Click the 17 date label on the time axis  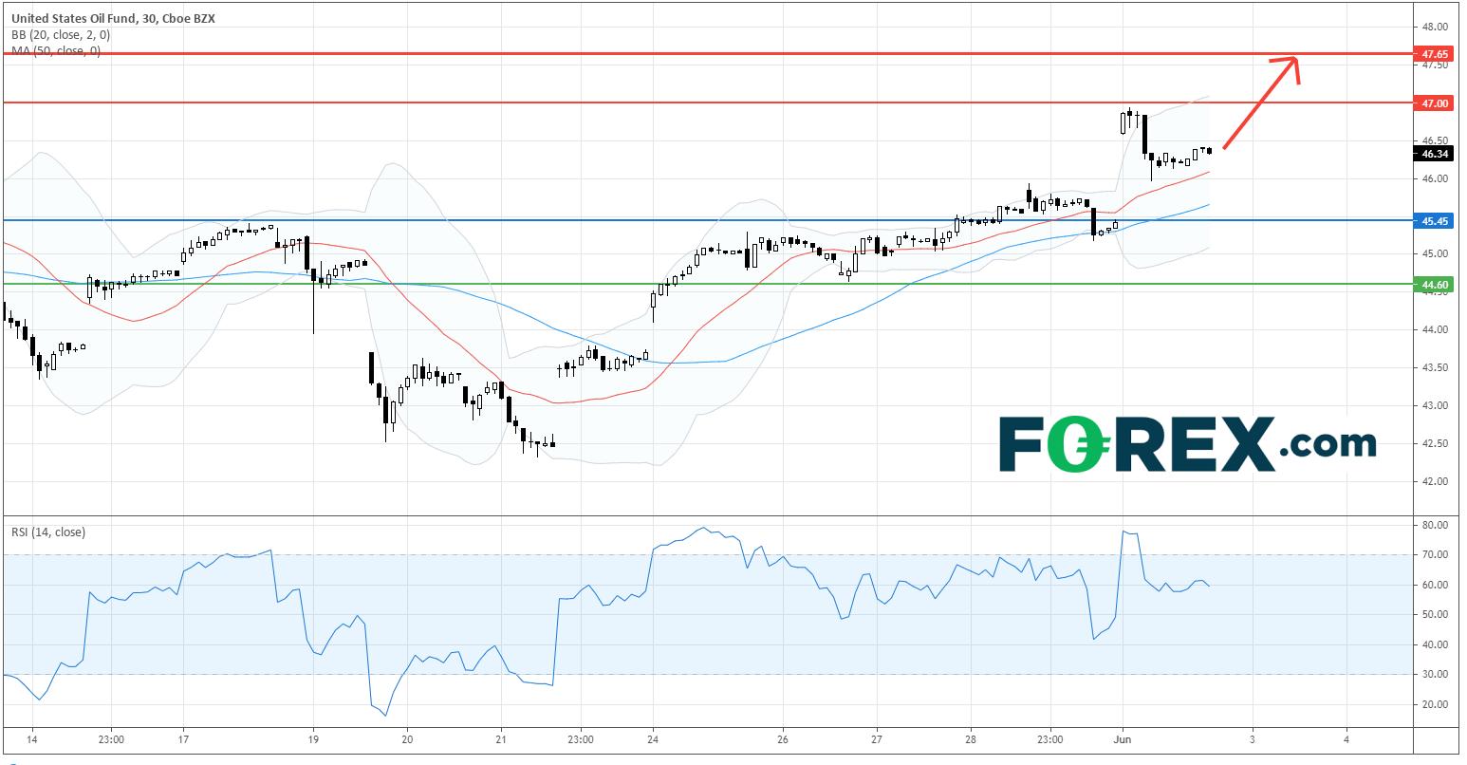pos(184,738)
